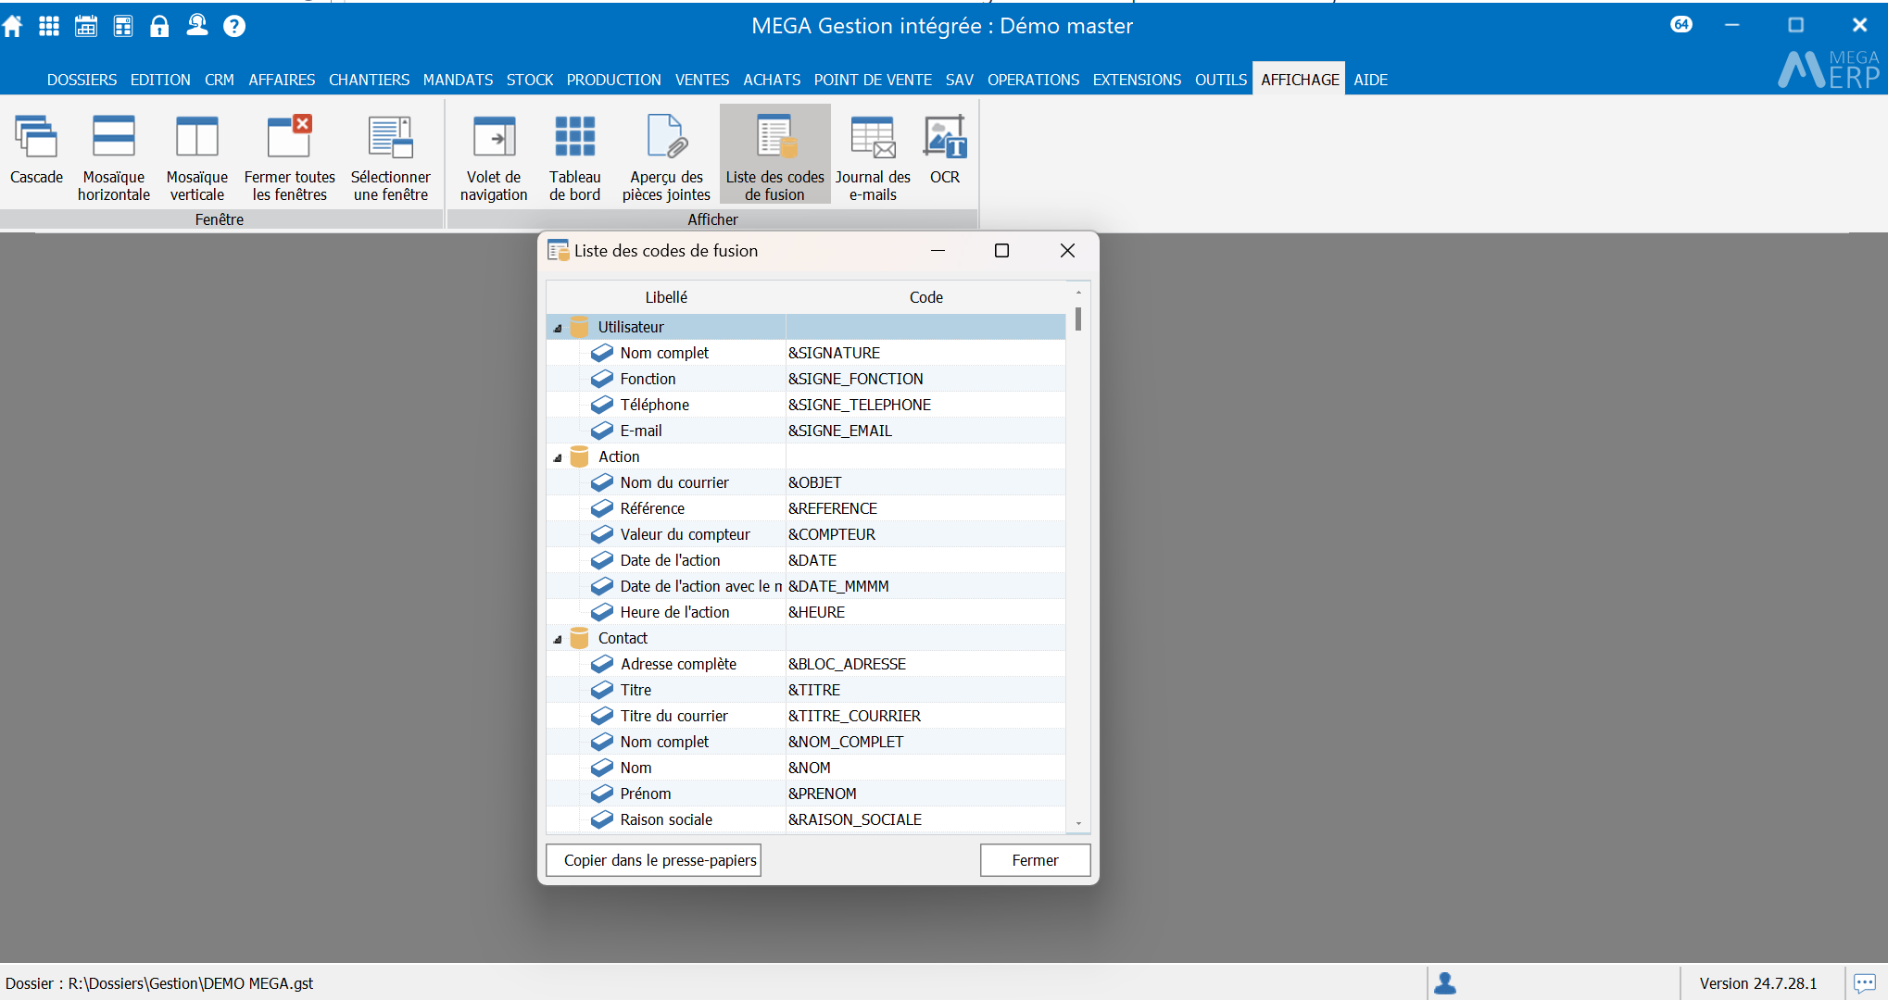Select the Nom complet row under Utilisateur
The height and width of the screenshot is (1000, 1888).
click(x=805, y=353)
